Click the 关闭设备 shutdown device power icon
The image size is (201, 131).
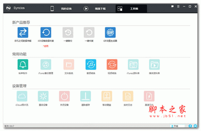click(64, 96)
